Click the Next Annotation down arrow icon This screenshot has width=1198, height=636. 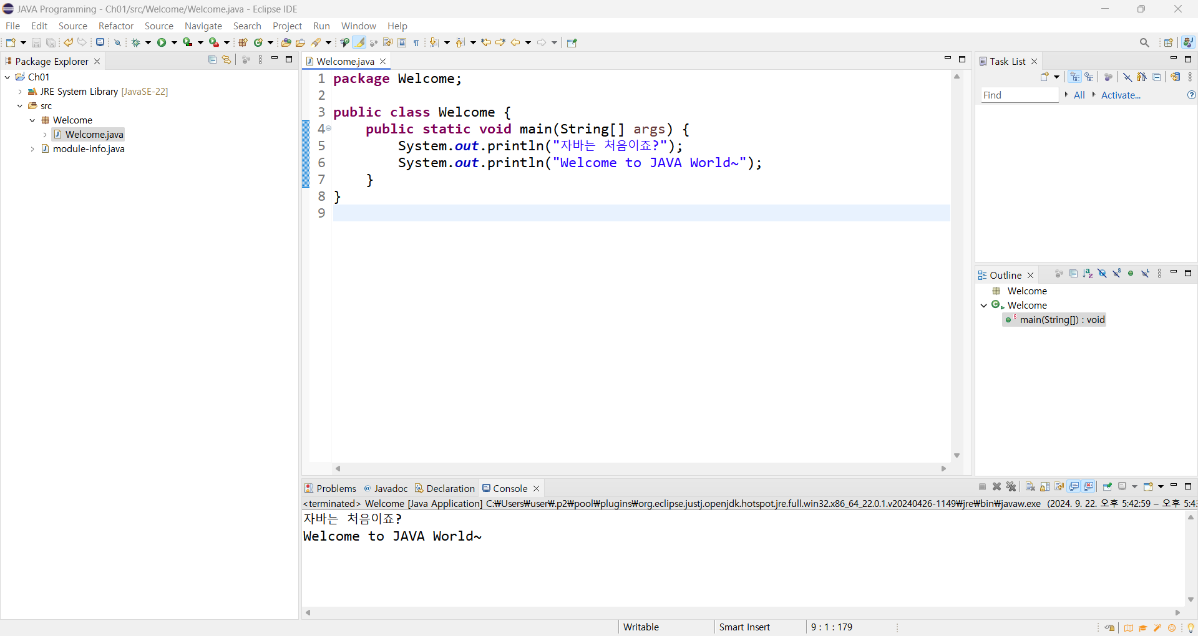[x=433, y=42]
